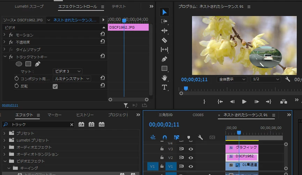
Task: Expand the モーション effect properties
Action: coord(5,35)
